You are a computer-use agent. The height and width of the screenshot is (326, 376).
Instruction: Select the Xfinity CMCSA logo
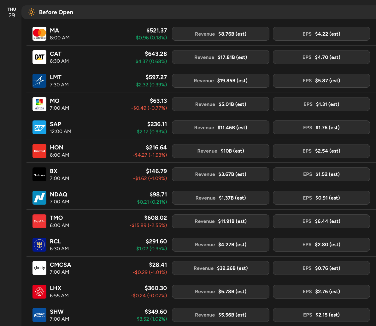(39, 268)
